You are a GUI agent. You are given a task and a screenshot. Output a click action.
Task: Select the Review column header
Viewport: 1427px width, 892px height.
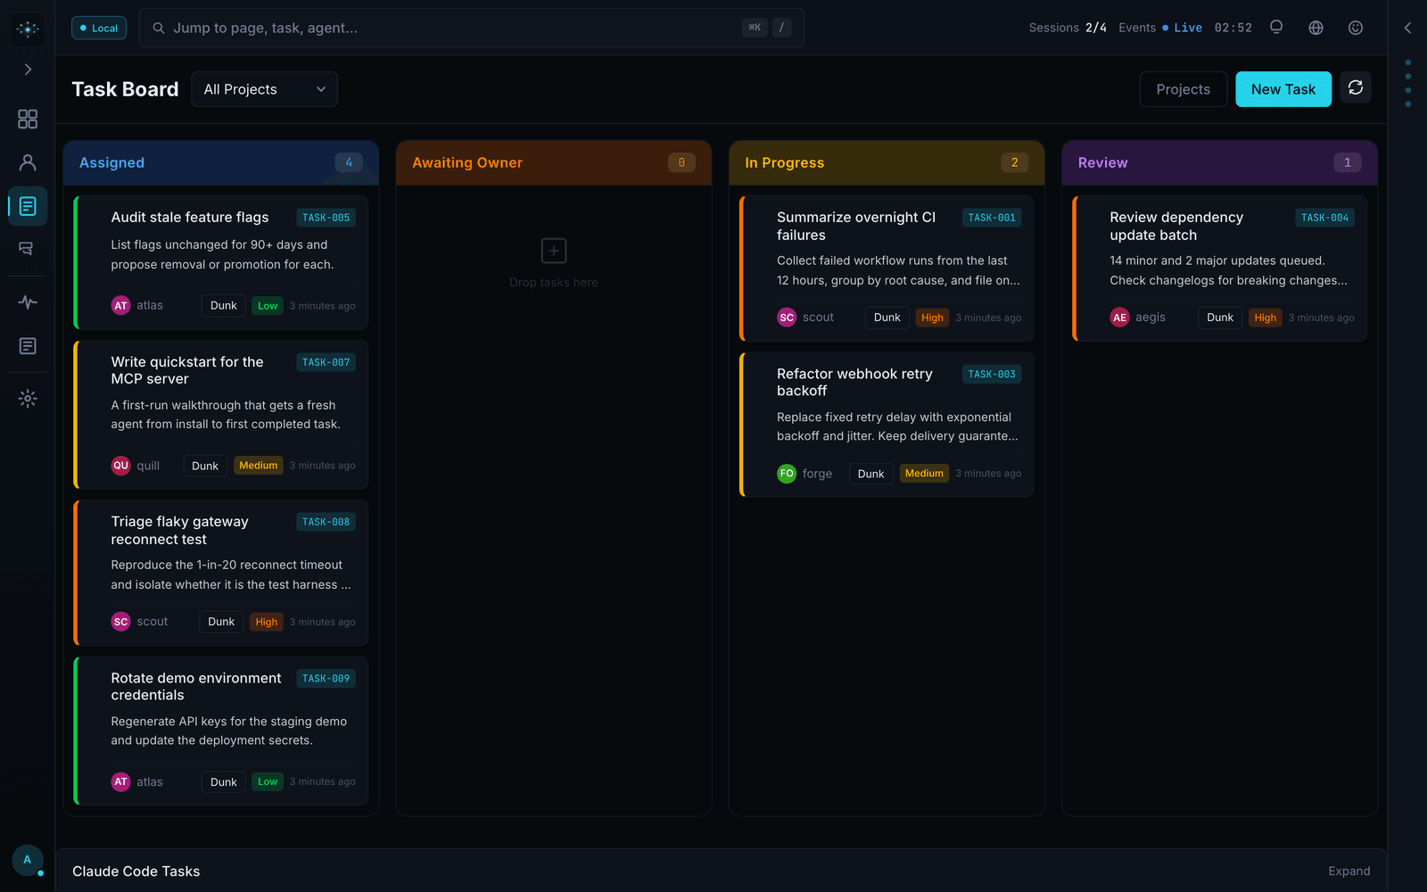tap(1219, 162)
